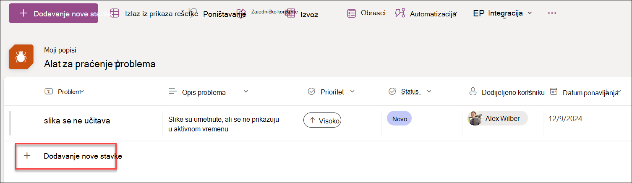Click the Zajedničko korištenje share icon
Screen dimensions: 632x183
(x=241, y=12)
